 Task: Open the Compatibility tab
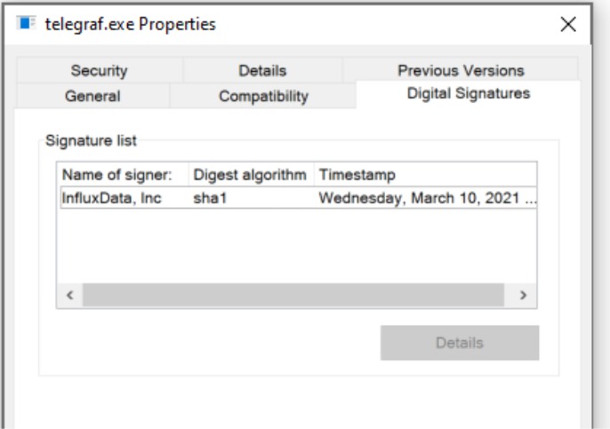263,96
